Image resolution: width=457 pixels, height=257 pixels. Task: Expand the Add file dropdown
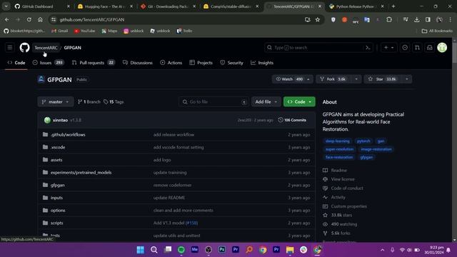(266, 101)
